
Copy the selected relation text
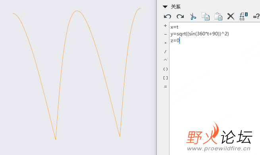coord(206,16)
